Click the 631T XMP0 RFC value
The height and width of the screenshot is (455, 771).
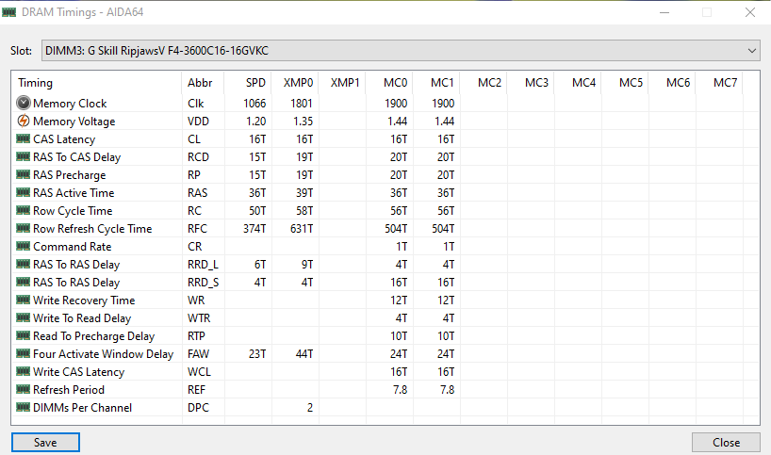pyautogui.click(x=302, y=229)
